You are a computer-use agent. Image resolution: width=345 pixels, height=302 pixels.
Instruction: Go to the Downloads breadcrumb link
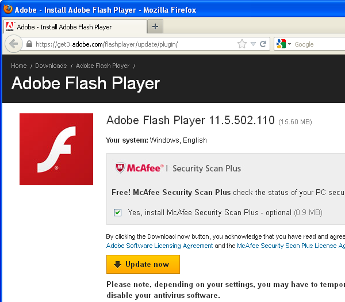coord(51,66)
